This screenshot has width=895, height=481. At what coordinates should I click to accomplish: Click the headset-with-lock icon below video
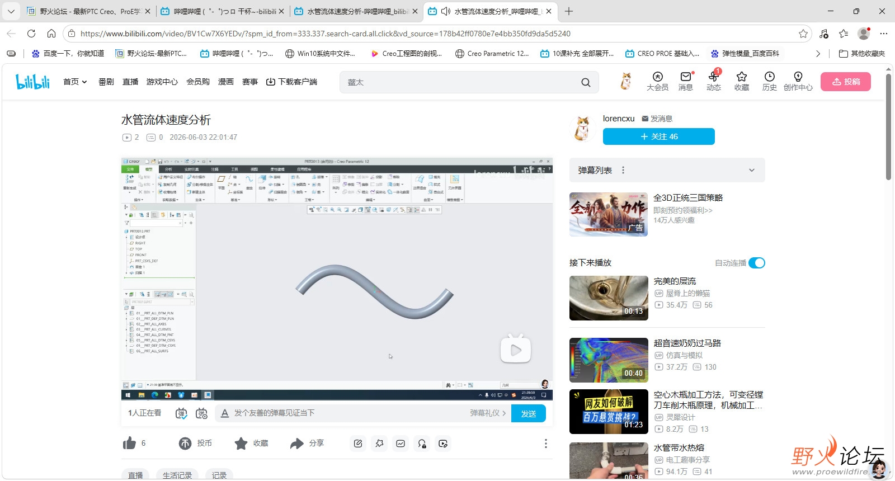pos(422,444)
